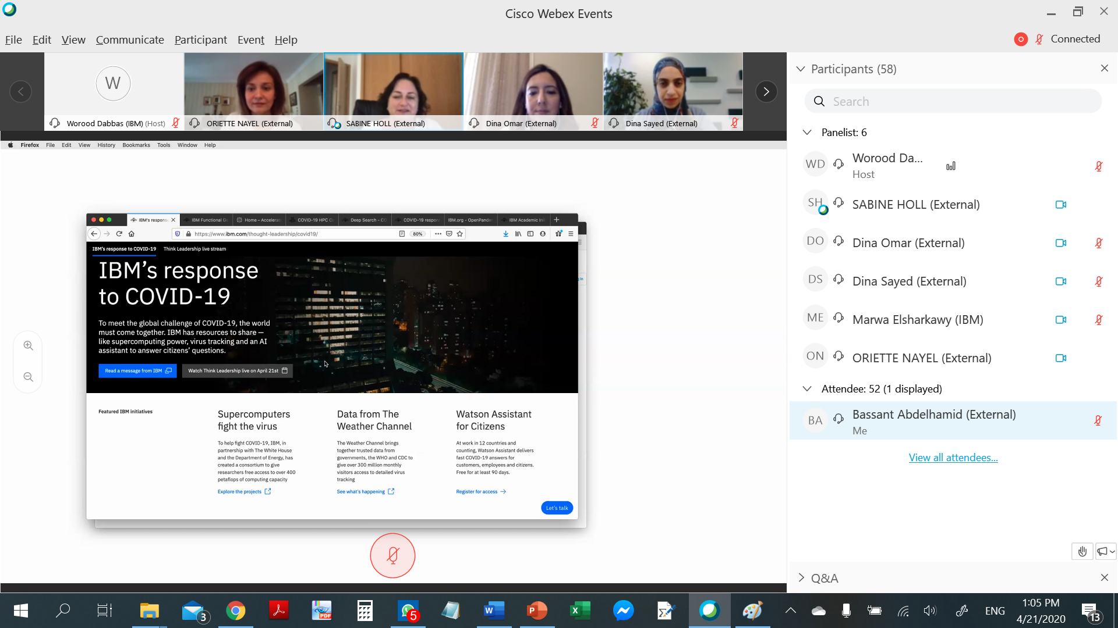This screenshot has width=1118, height=628.
Task: Open the Edit menu
Action: [x=42, y=40]
